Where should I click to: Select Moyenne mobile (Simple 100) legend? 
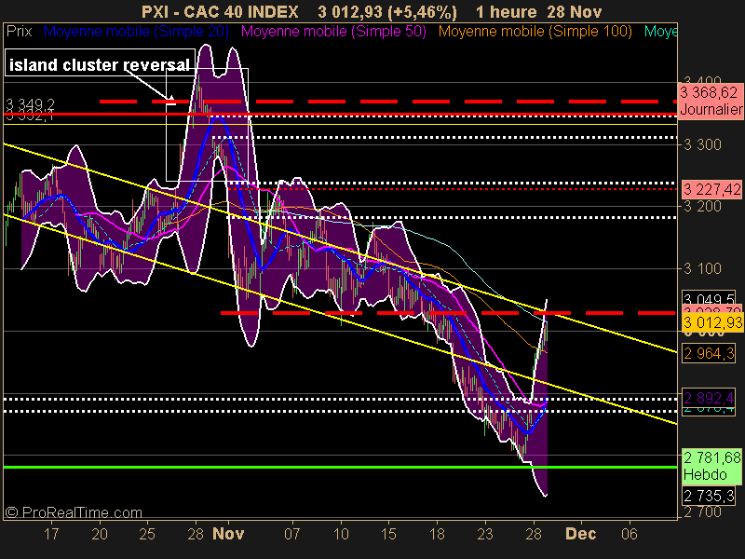pos(535,32)
